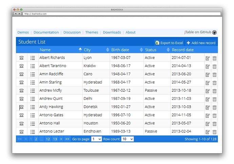Open the Themes menu item
The image size is (234, 164).
click(x=92, y=32)
